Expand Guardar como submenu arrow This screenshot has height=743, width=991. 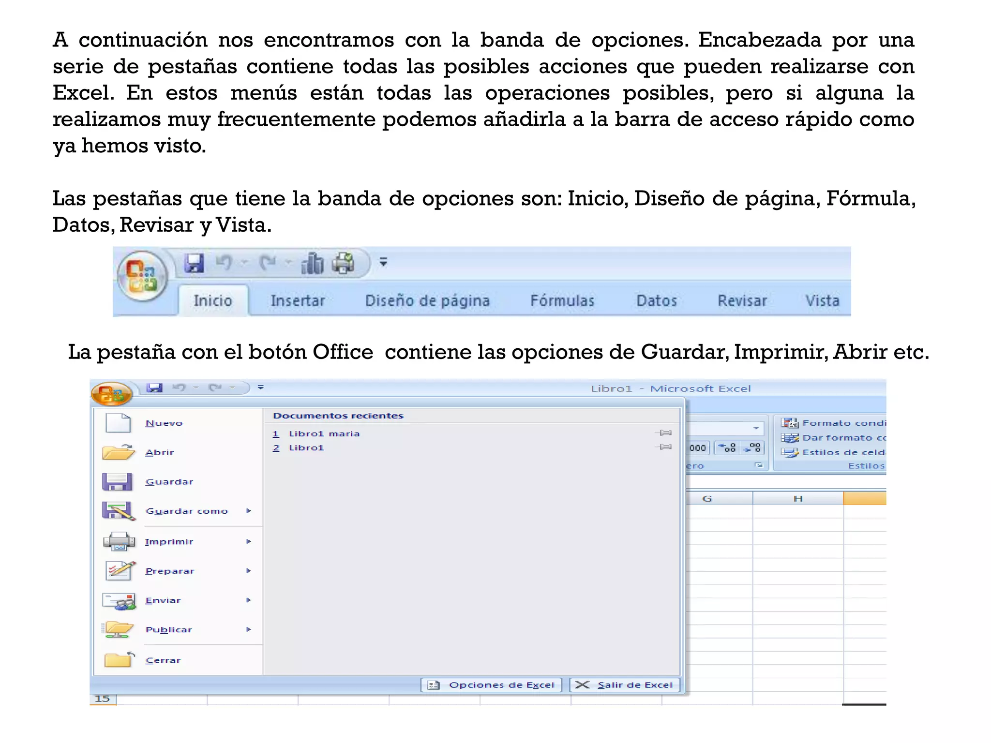(249, 511)
